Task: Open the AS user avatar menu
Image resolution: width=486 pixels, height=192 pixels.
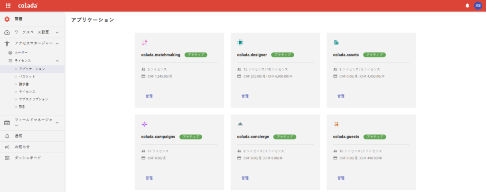Action: point(478,6)
